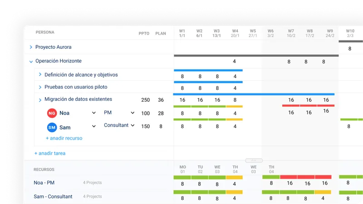Click Noa's PLAN value 28

tap(161, 113)
